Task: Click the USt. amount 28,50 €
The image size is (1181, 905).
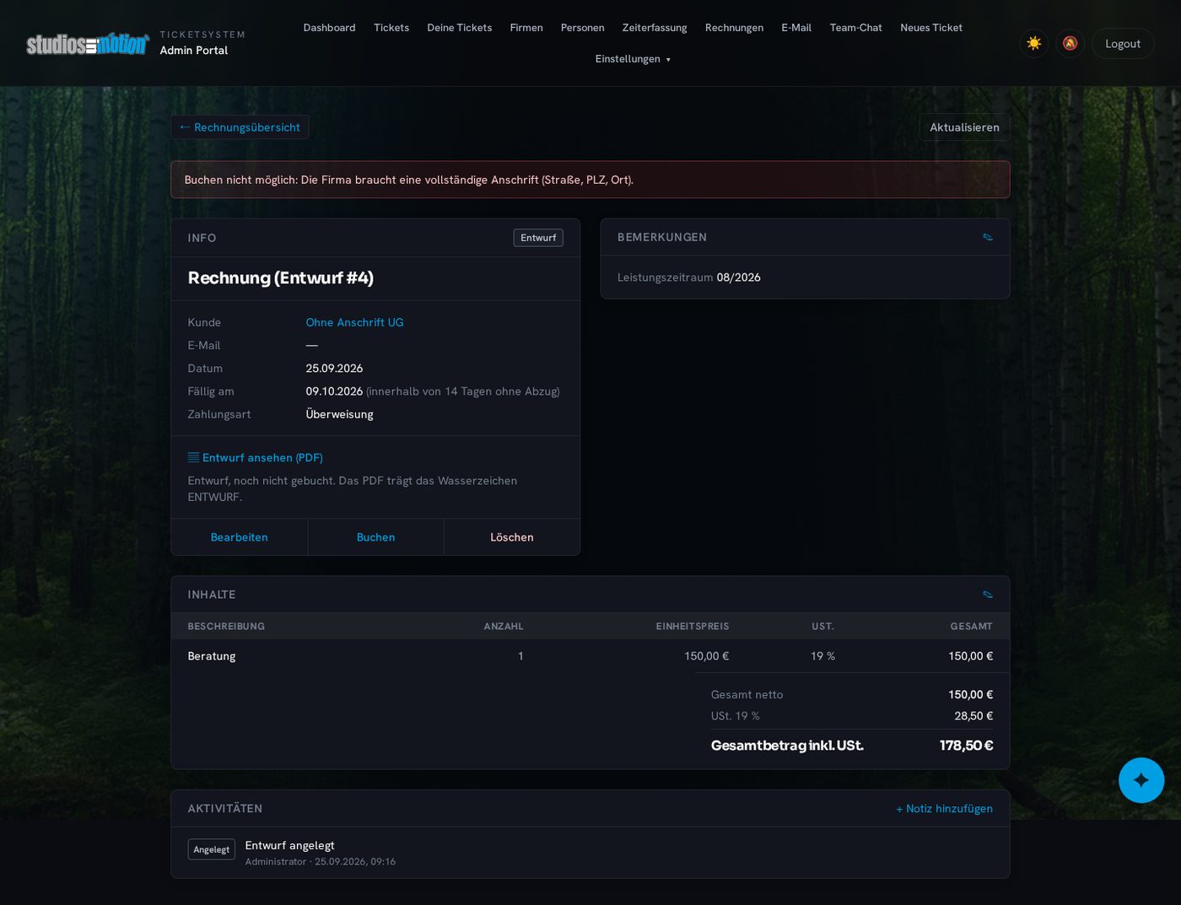Action: [x=973, y=716]
